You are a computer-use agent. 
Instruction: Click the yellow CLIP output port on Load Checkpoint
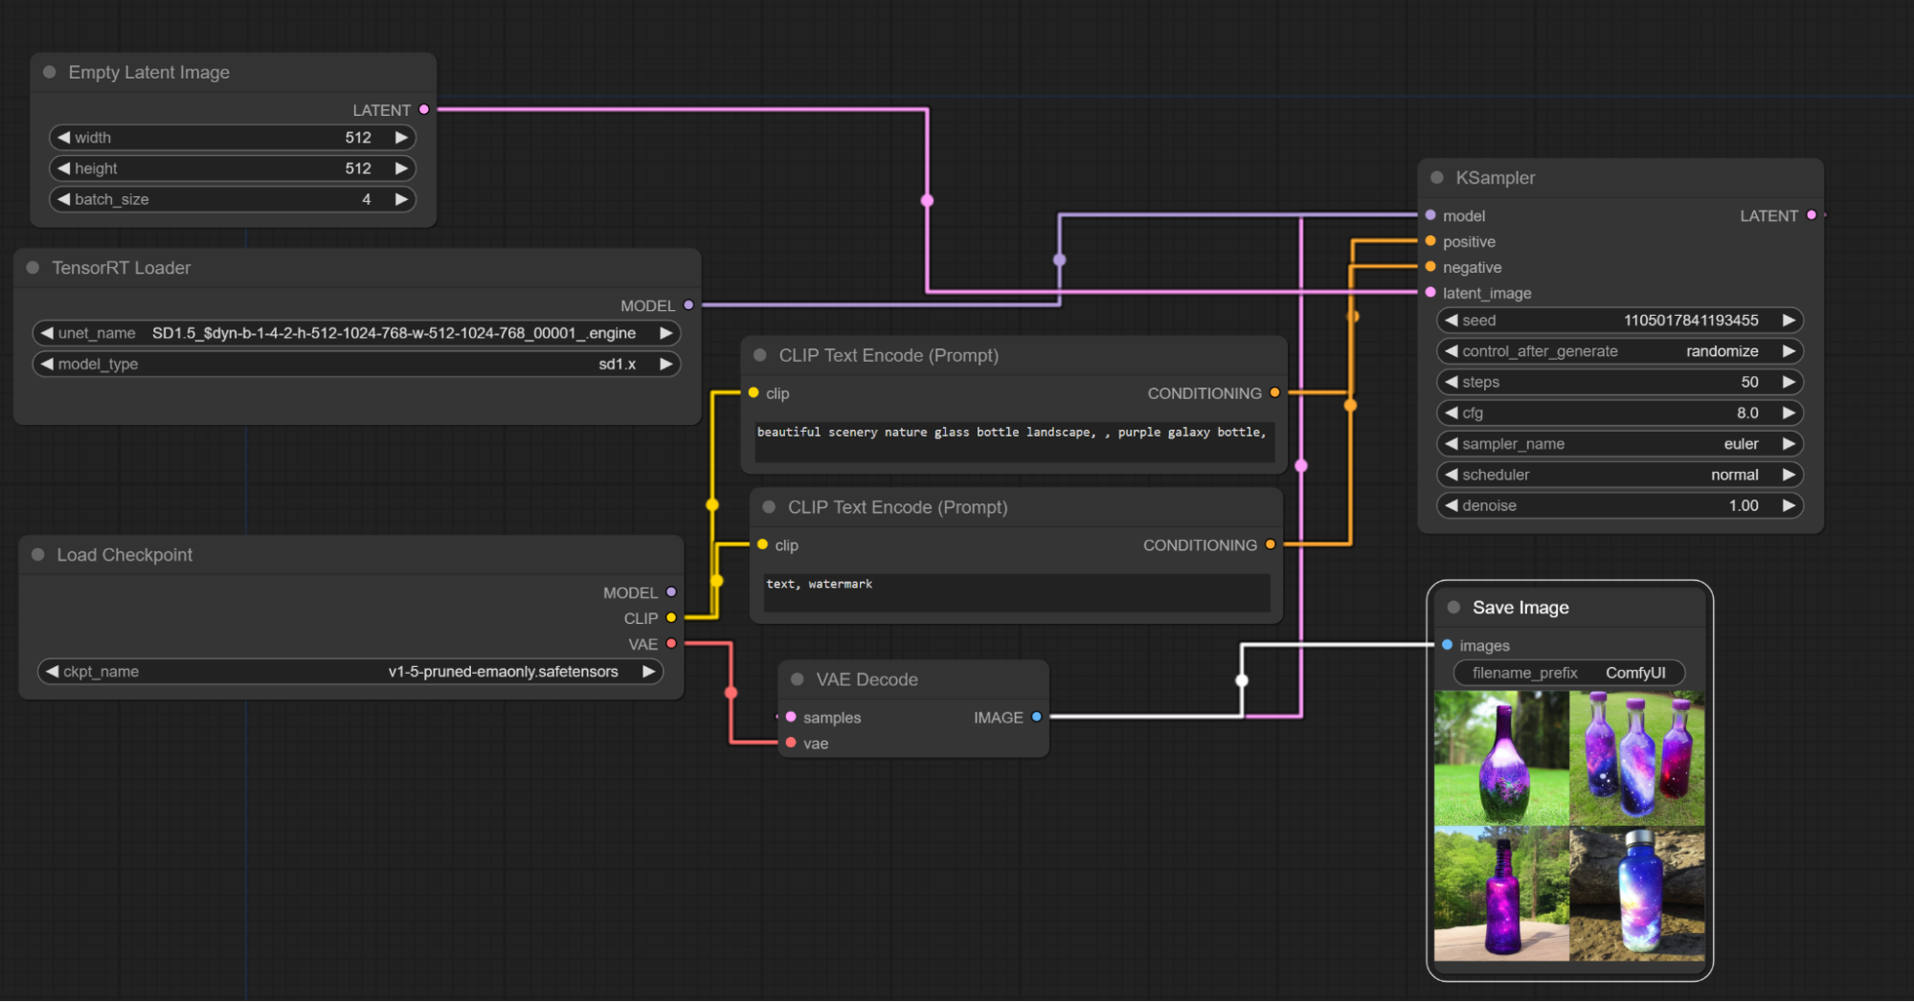click(671, 618)
